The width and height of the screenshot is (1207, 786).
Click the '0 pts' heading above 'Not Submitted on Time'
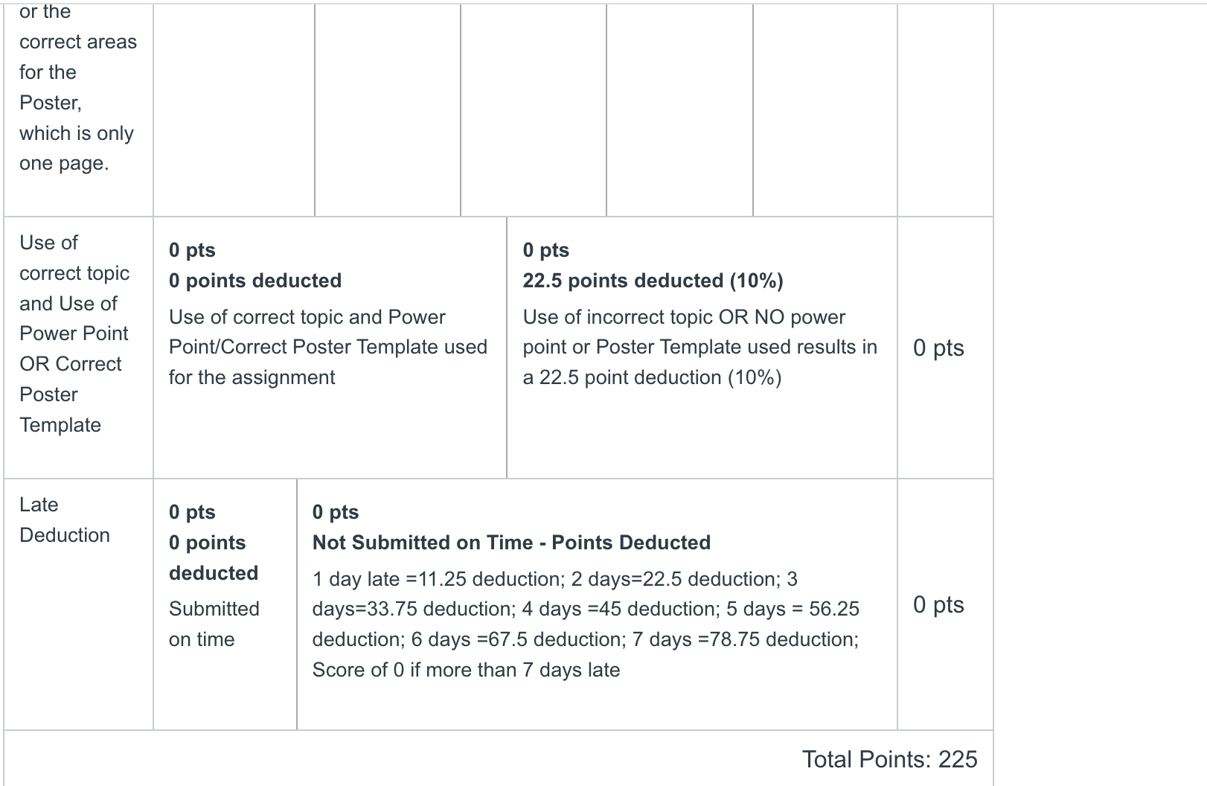(x=336, y=512)
